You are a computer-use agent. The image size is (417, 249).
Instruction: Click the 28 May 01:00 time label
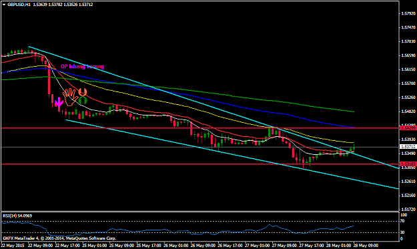(x=338, y=245)
